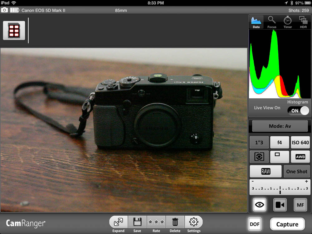This screenshot has width=312, height=234.
Task: Tap the AWB white balance icon
Action: point(300,157)
